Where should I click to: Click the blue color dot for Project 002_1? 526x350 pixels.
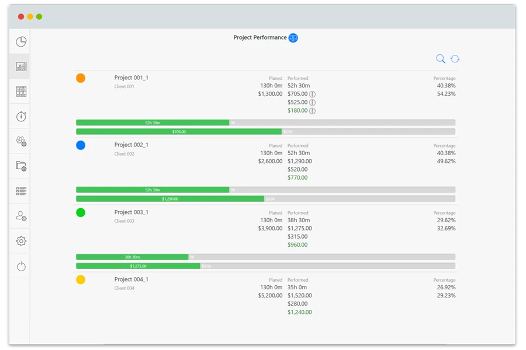[81, 145]
